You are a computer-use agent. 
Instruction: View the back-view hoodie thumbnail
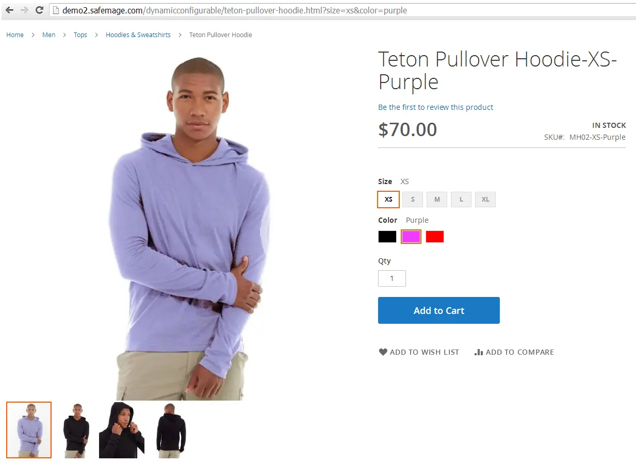(x=171, y=430)
